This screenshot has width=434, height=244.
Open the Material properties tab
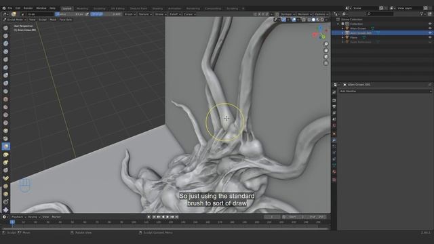(x=334, y=171)
